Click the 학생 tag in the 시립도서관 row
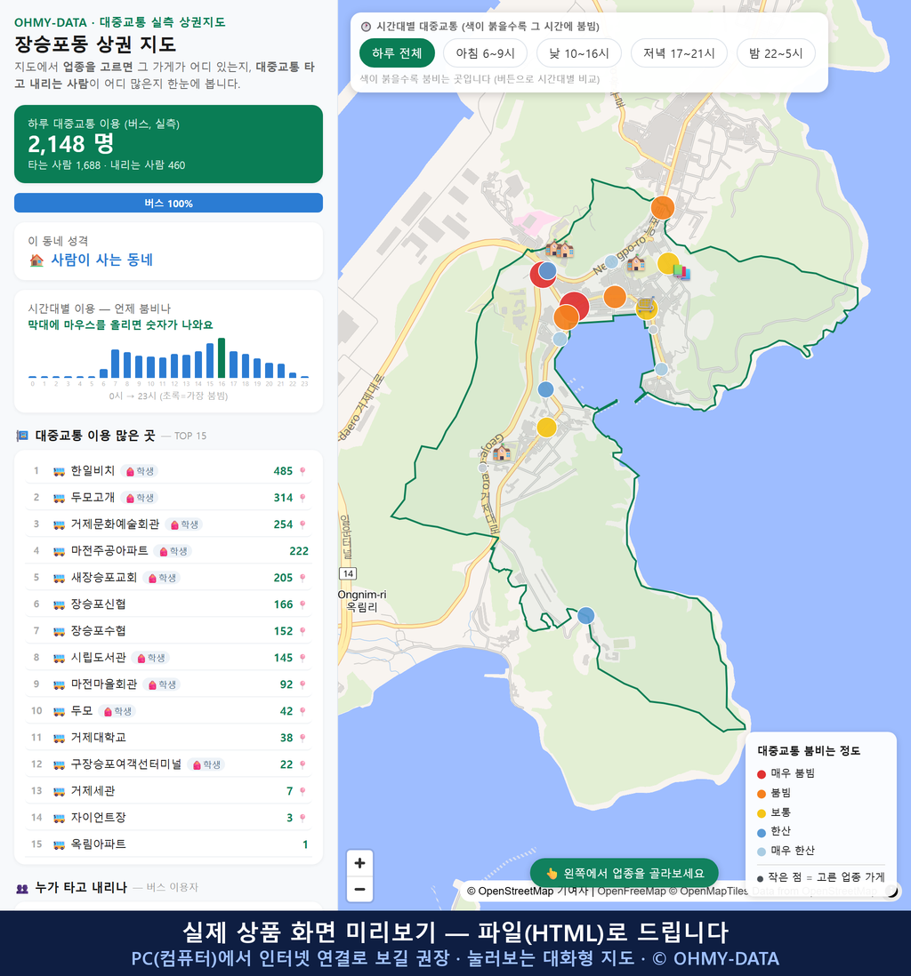 (150, 658)
